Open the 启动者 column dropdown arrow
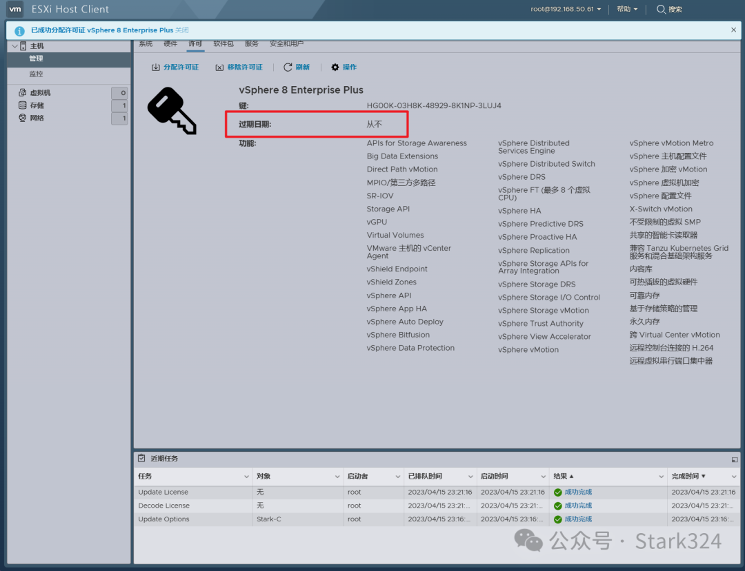745x571 pixels. 398,477
